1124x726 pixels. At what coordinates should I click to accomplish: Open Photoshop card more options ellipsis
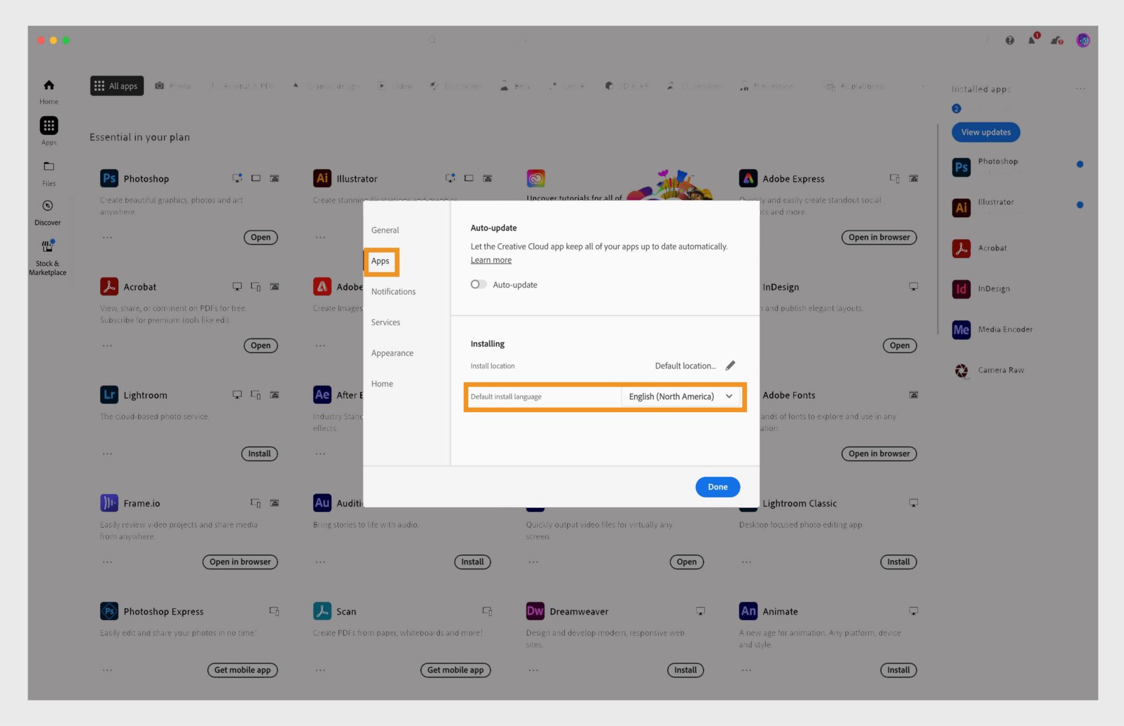108,238
